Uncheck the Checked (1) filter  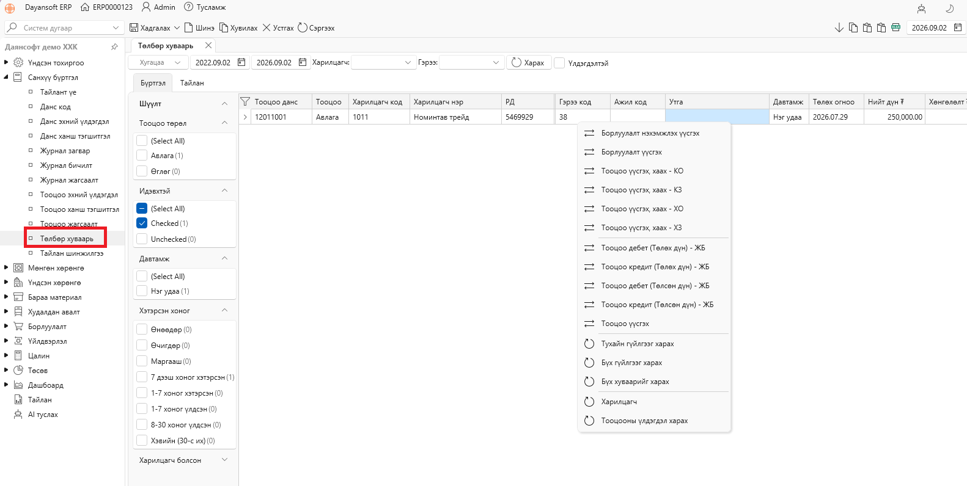coord(142,223)
